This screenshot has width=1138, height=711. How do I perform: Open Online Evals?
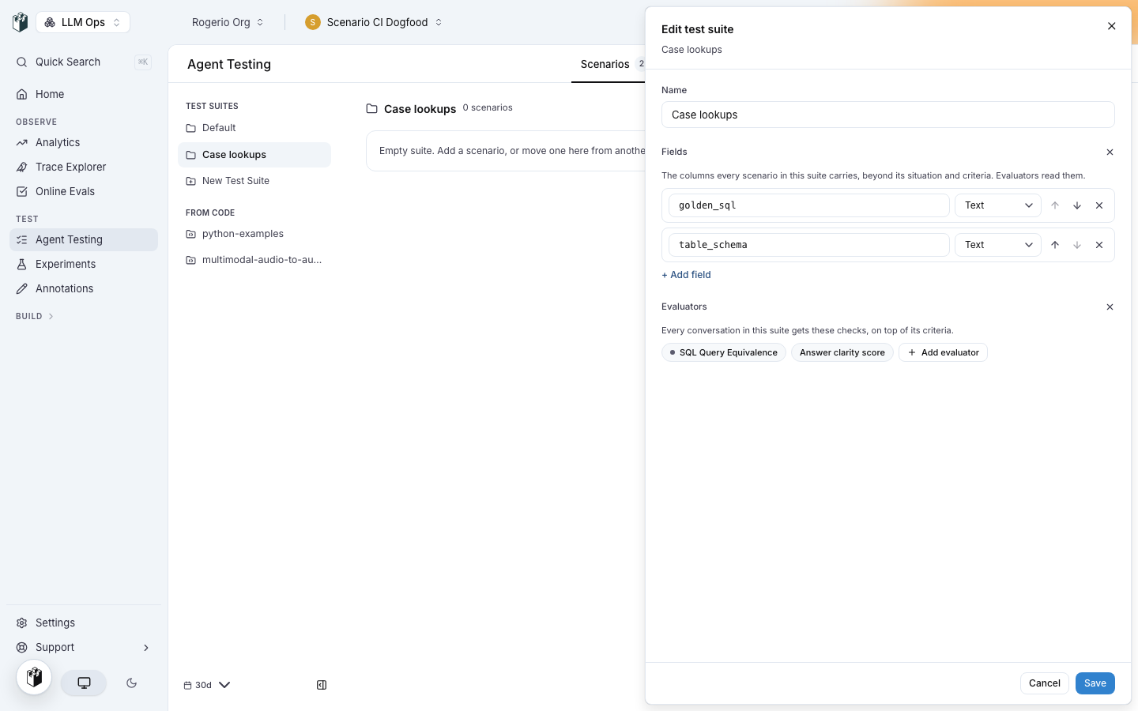pos(84,191)
